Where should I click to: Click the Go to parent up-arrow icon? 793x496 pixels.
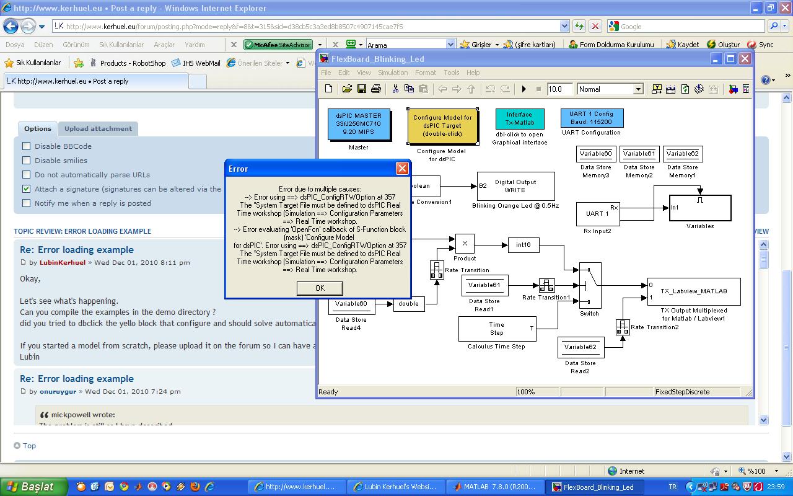(471, 89)
